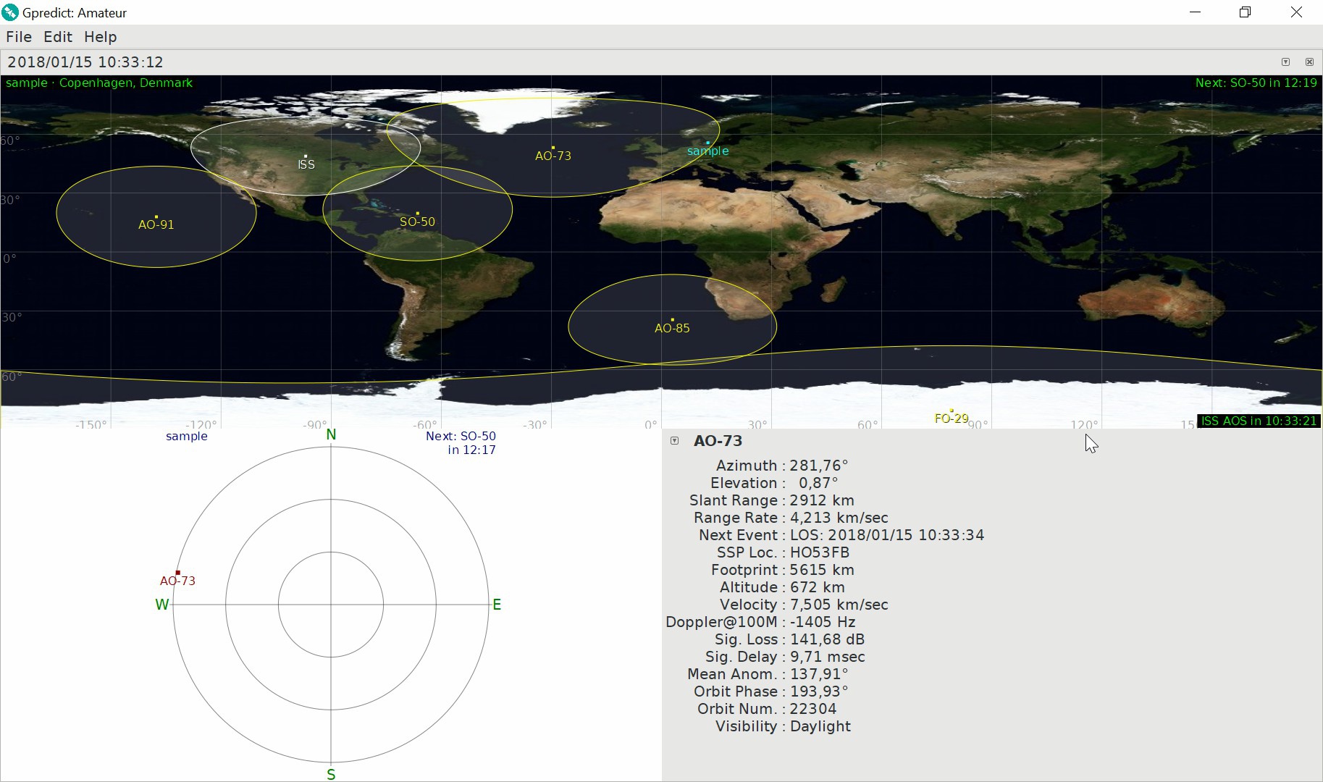Screen dimensions: 1323x782
Task: Close the Amateur module with its x icon
Action: point(1309,62)
